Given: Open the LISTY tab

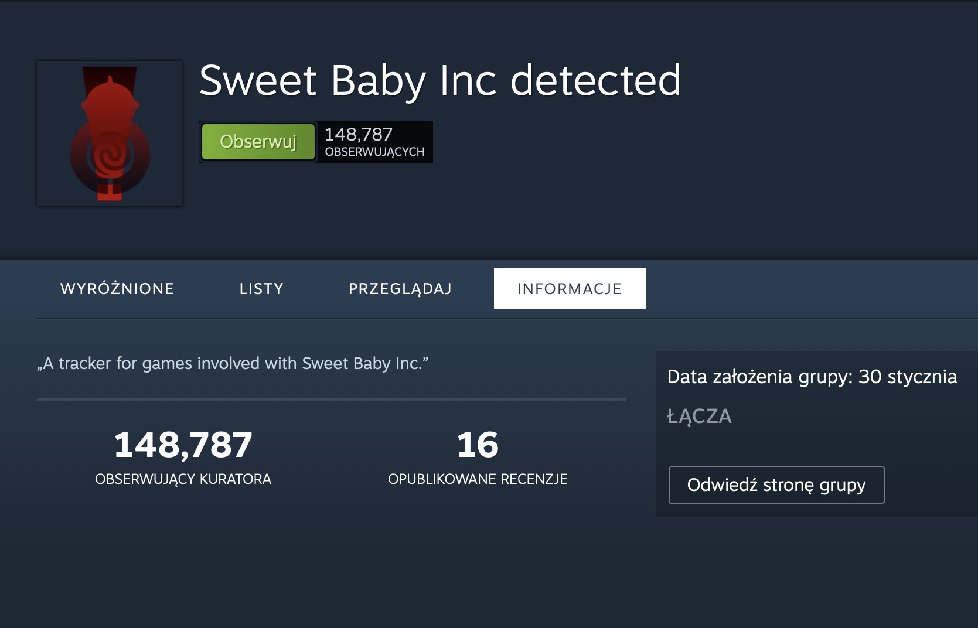Looking at the screenshot, I should [x=261, y=289].
